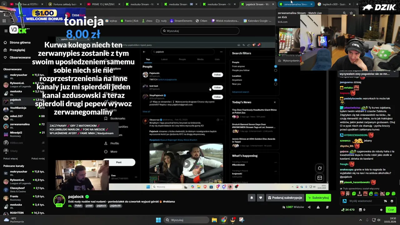The image size is (400, 225).
Task: Open Franio | Kick bookmark
Action: tap(129, 21)
